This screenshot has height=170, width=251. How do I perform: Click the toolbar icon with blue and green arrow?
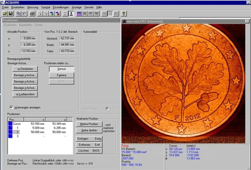click(52, 13)
